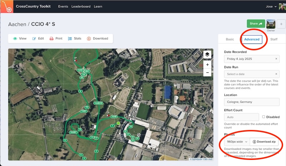The height and width of the screenshot is (166, 286).
Task: Open the Print course option
Action: coord(56,39)
